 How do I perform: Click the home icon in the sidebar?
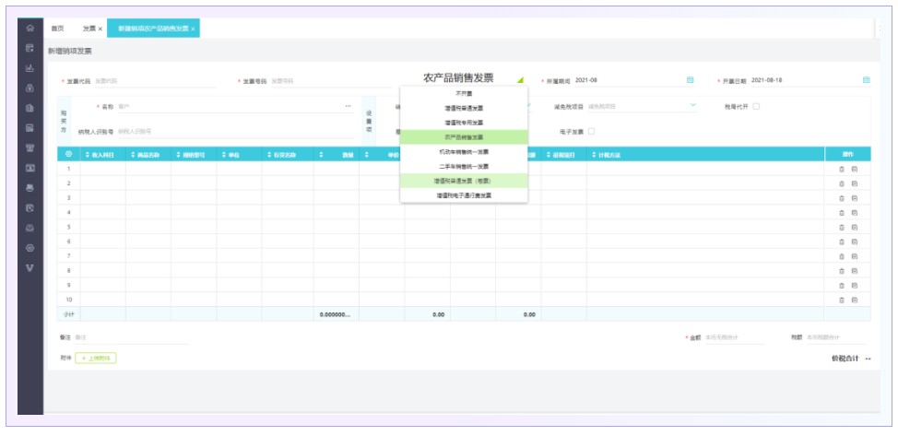30,29
